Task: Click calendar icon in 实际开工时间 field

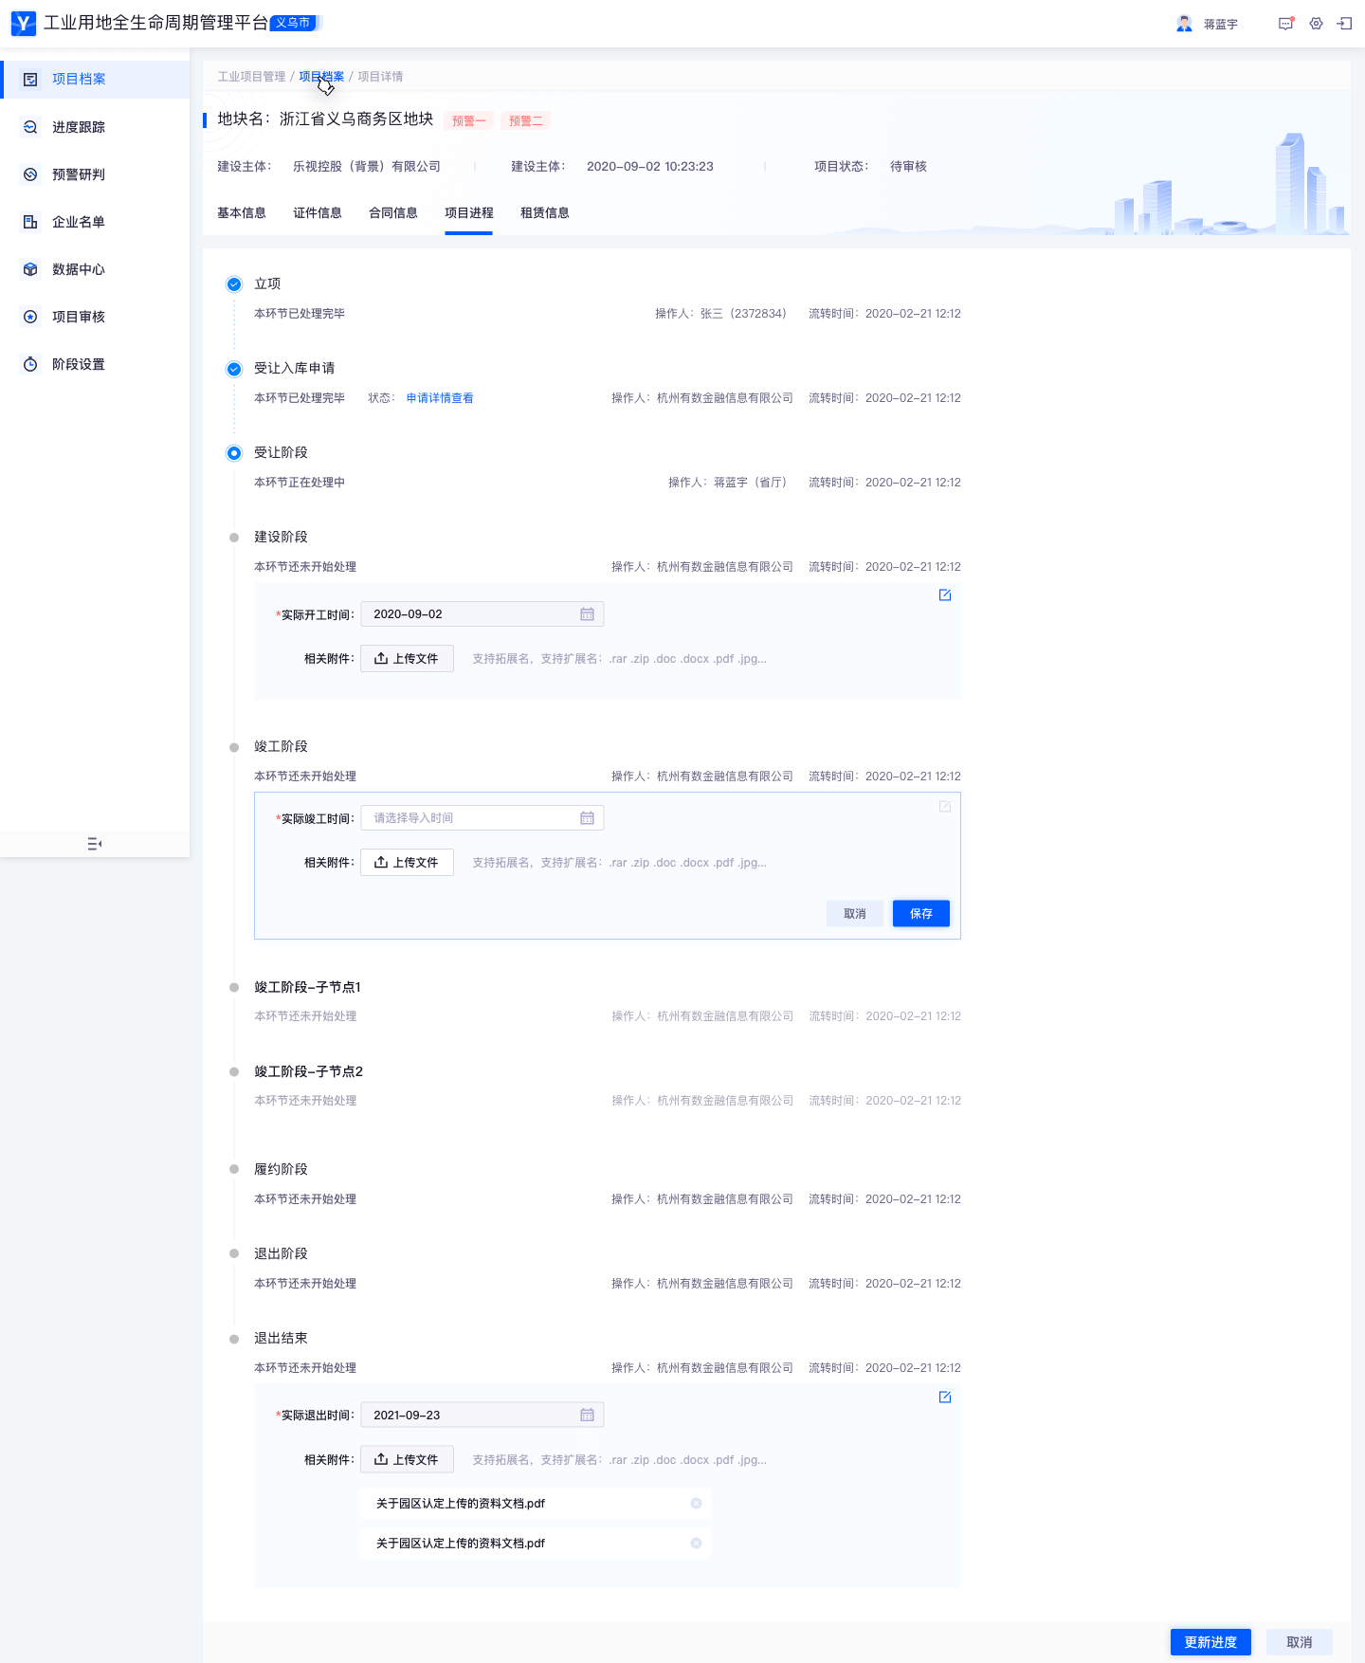Action: pyautogui.click(x=587, y=614)
